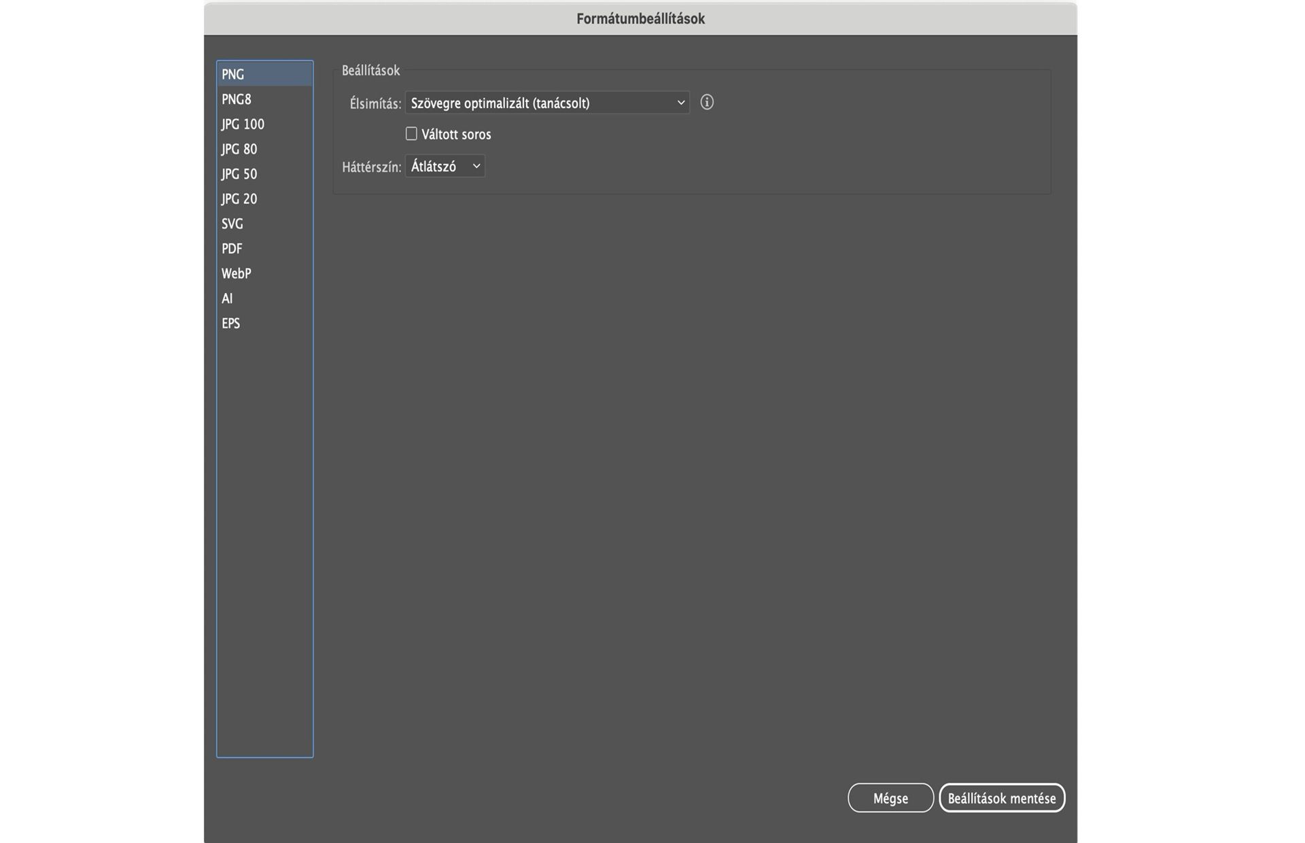Viewport: 1305px width, 843px height.
Task: Click Beállítások mentése button
Action: pos(1001,798)
